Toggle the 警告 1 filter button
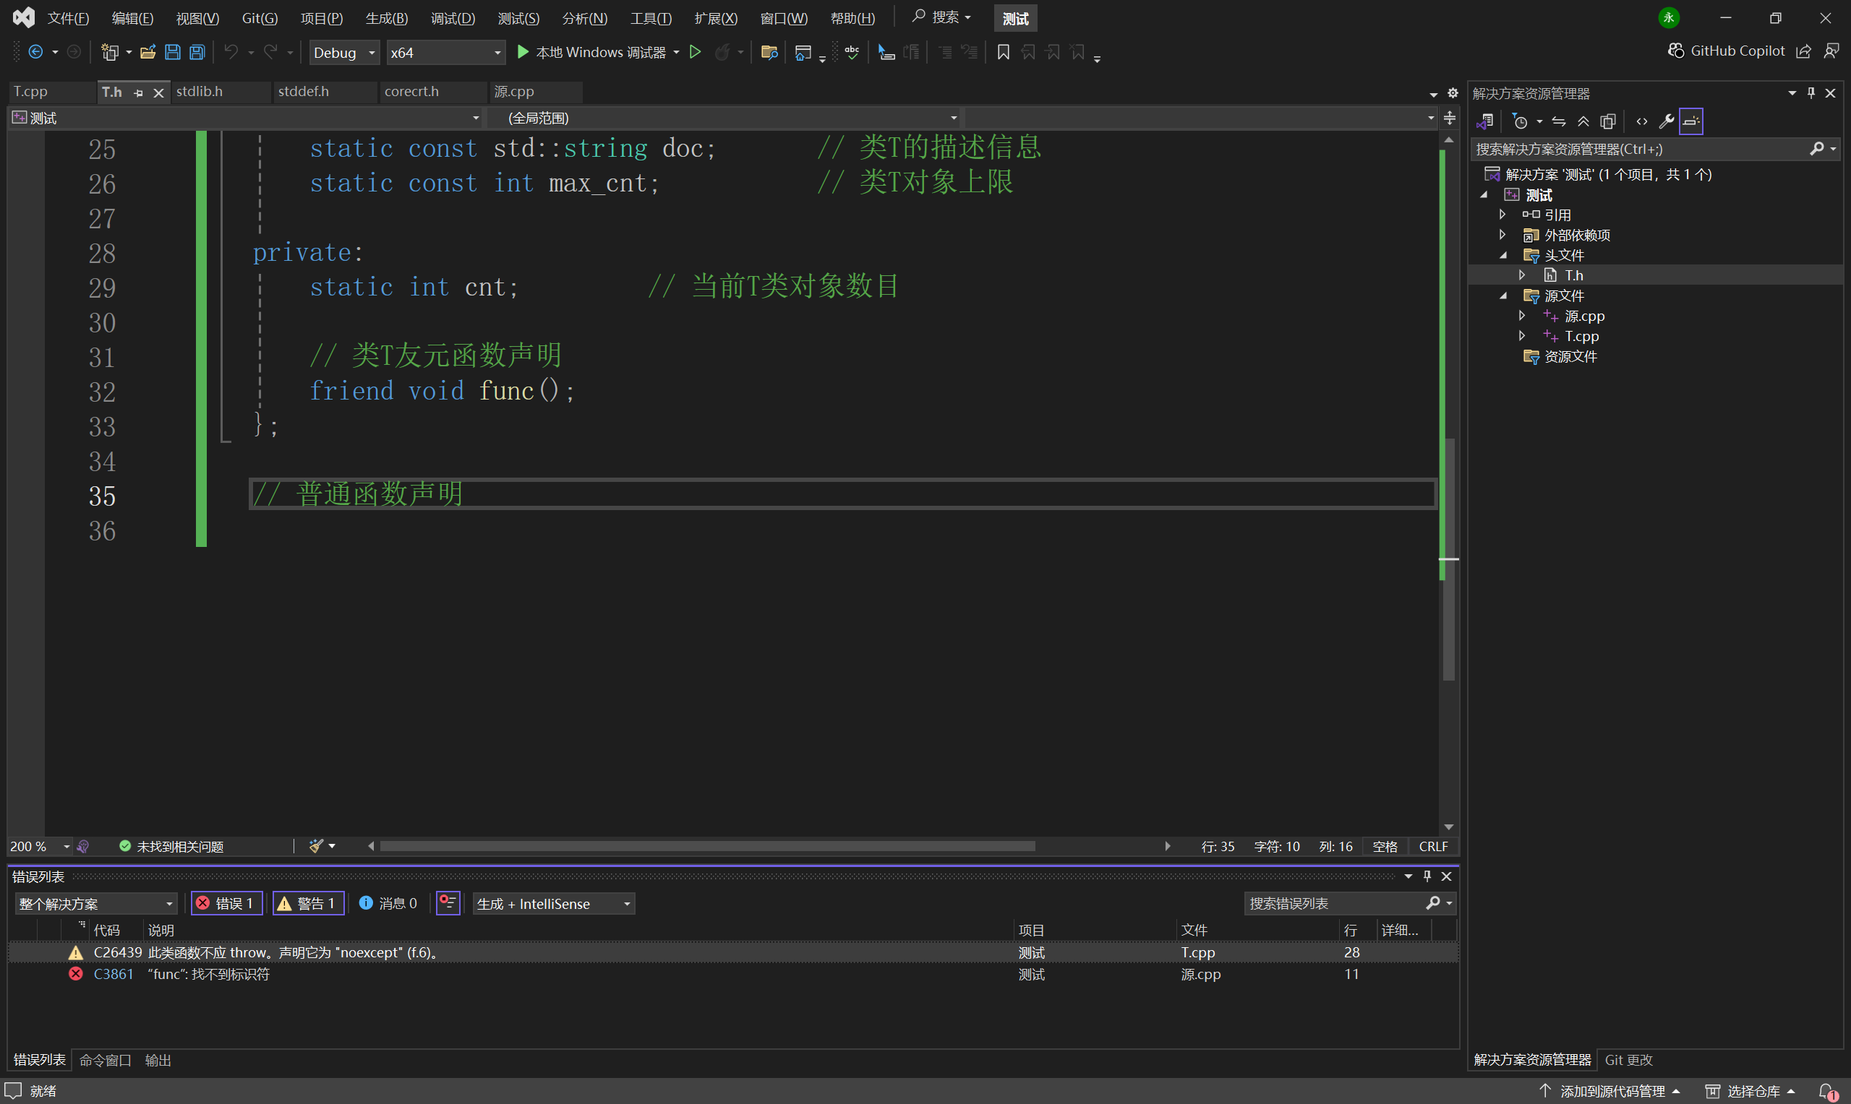1851x1104 pixels. pyautogui.click(x=307, y=903)
